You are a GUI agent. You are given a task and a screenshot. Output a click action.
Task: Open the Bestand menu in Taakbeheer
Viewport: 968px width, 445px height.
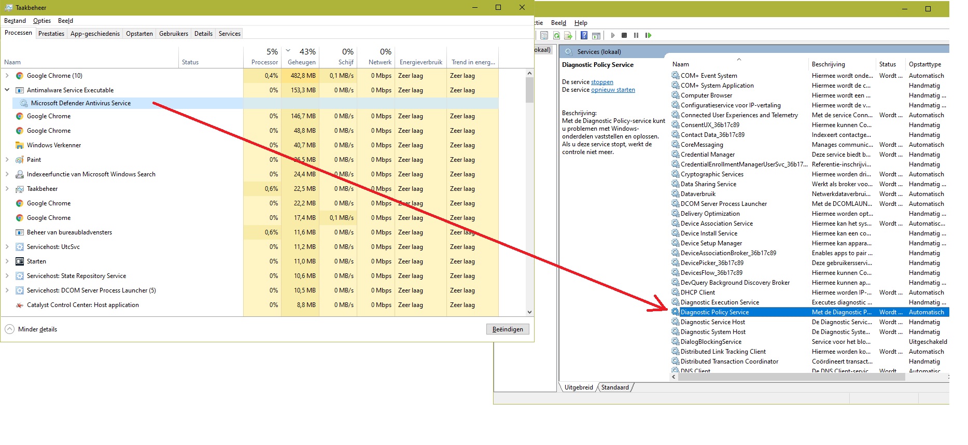pos(15,21)
